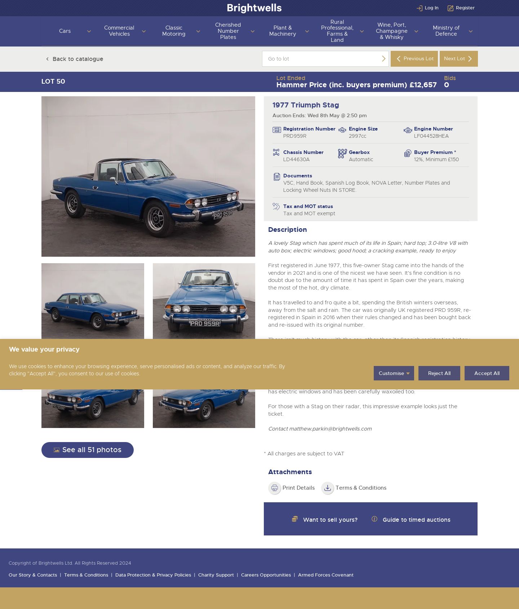Expand the Rural Professional, Farms & Land chevron
Viewport: 519px width, 609px height.
coord(362,31)
